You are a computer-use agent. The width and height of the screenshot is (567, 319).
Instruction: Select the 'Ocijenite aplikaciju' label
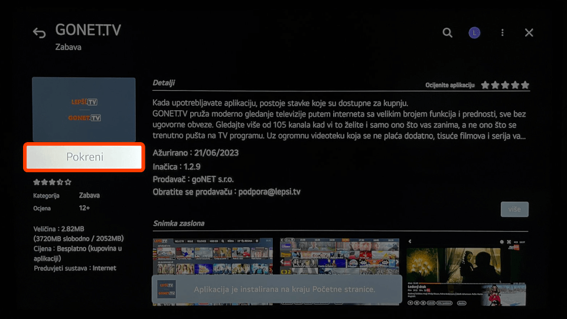(450, 85)
